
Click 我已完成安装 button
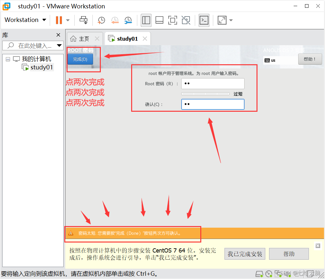(245, 254)
